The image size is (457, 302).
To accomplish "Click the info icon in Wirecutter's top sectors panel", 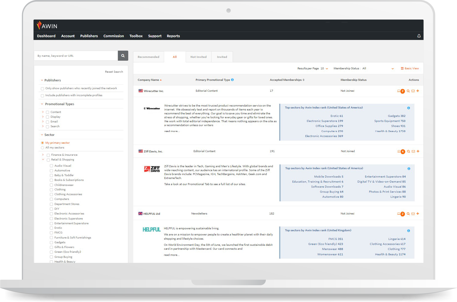I will 409,108.
